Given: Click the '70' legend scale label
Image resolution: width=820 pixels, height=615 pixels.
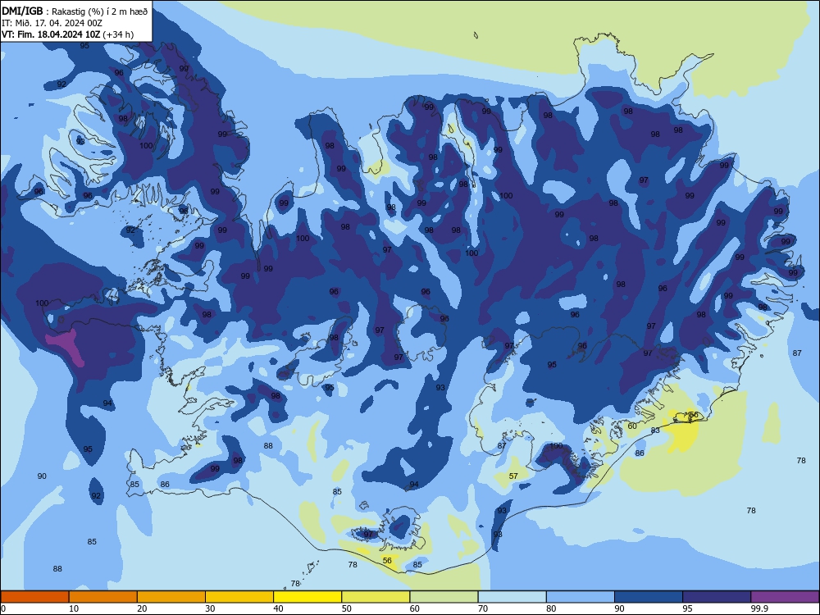Looking at the screenshot, I should coord(483,608).
